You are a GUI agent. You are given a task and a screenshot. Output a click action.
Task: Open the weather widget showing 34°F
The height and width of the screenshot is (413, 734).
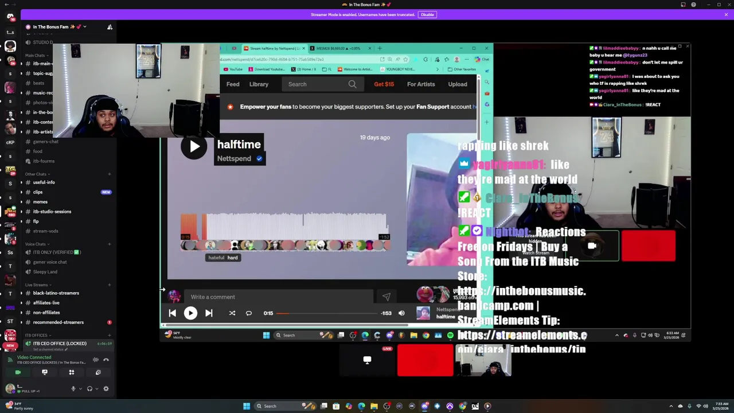(19, 406)
